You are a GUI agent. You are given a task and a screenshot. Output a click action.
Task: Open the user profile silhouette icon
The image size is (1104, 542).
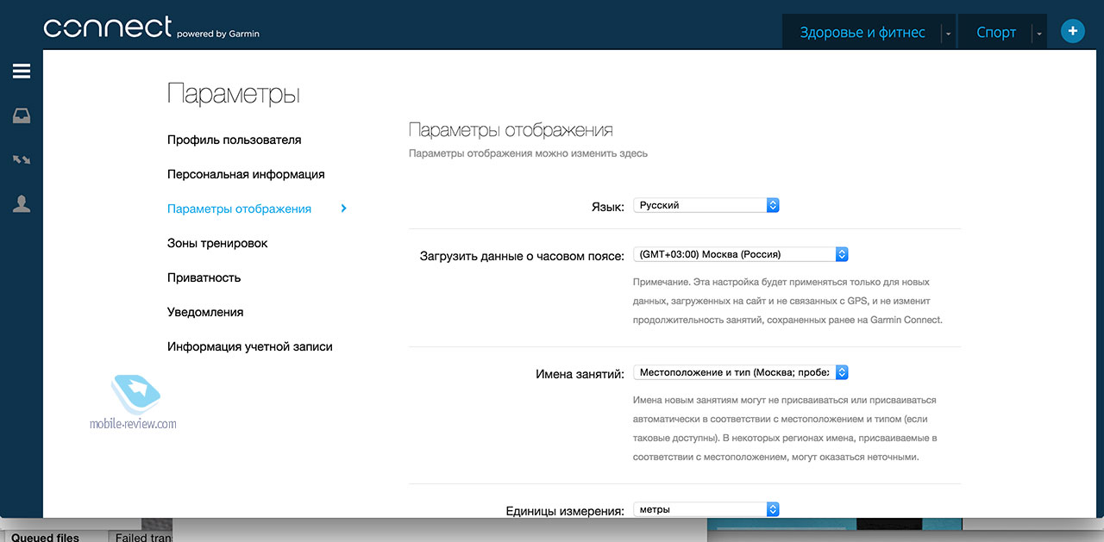[22, 204]
